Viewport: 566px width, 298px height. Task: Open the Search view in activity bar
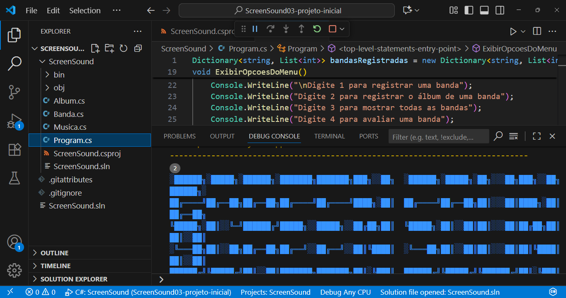(x=15, y=63)
